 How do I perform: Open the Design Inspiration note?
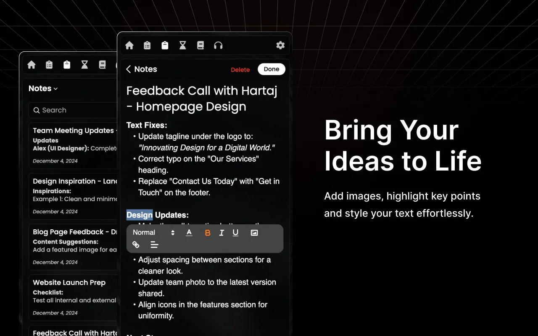coord(73,196)
